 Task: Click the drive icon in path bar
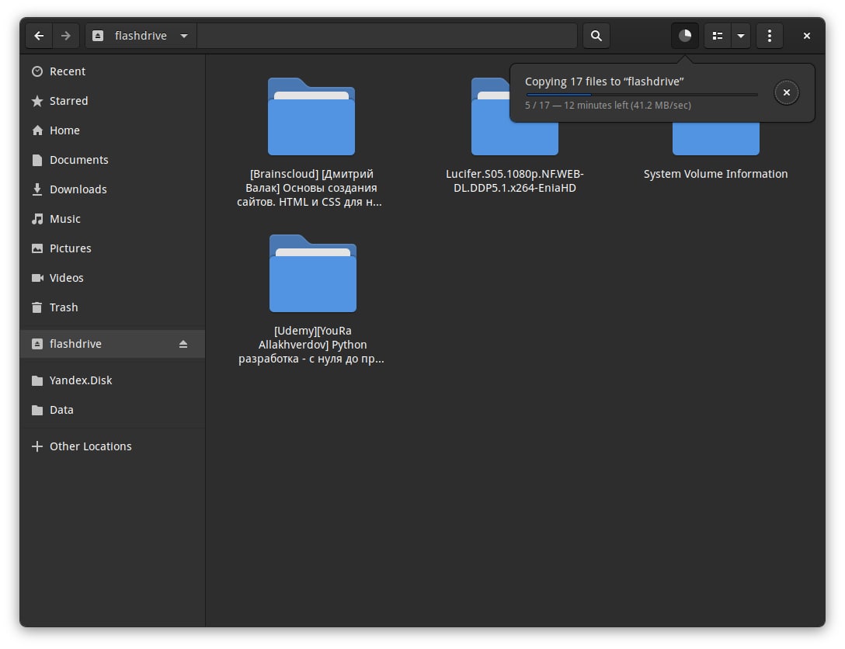[x=98, y=36]
